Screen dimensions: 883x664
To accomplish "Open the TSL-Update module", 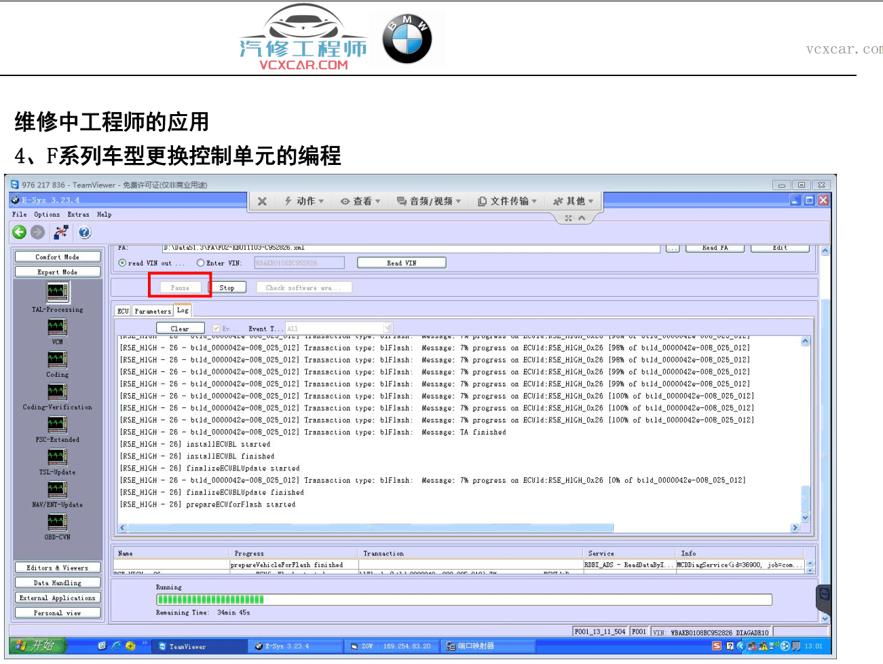I will tap(57, 456).
